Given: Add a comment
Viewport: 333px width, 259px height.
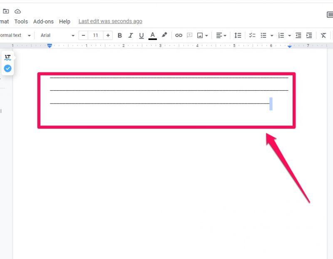Looking at the screenshot, I should [x=189, y=35].
